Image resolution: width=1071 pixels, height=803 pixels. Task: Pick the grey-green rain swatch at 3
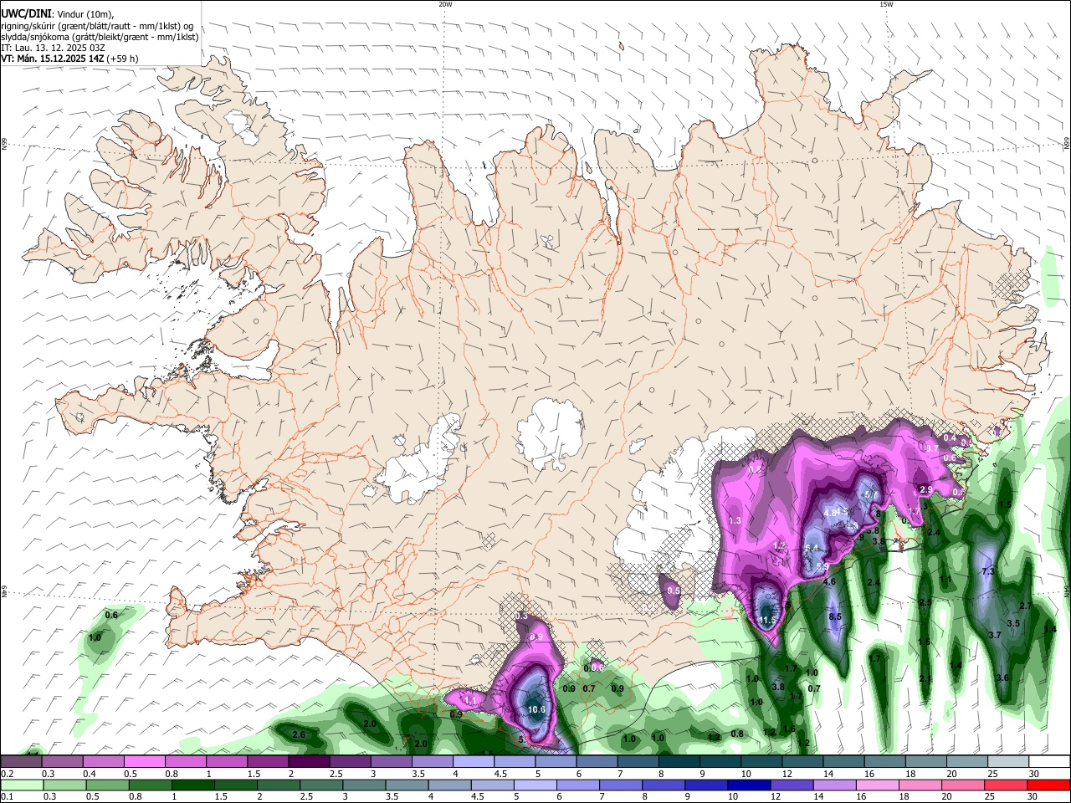click(x=364, y=785)
